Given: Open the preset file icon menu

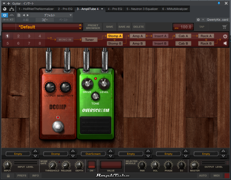Looking at the screenshot, I should (x=19, y=15).
